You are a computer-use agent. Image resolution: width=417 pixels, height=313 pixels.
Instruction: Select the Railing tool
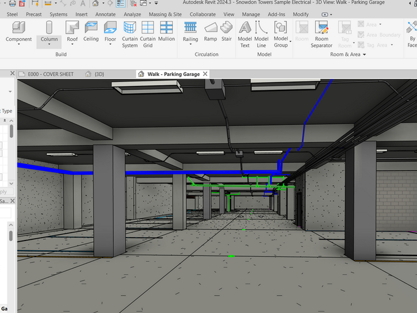190,31
